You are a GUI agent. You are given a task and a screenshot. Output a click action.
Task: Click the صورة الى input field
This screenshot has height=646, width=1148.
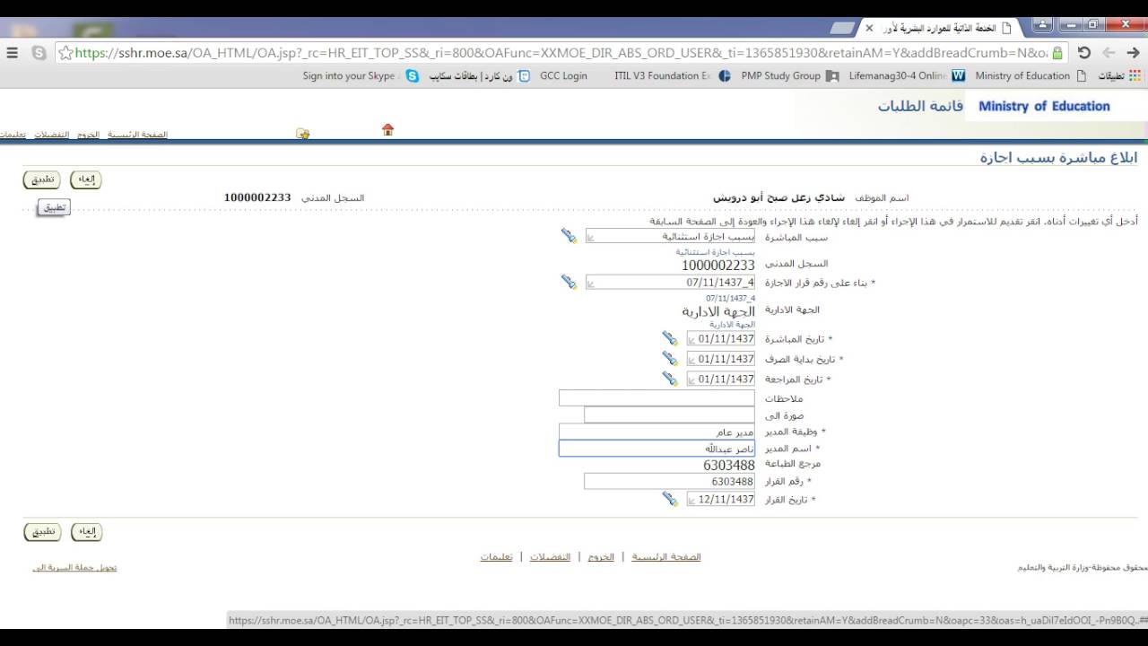[x=669, y=415]
